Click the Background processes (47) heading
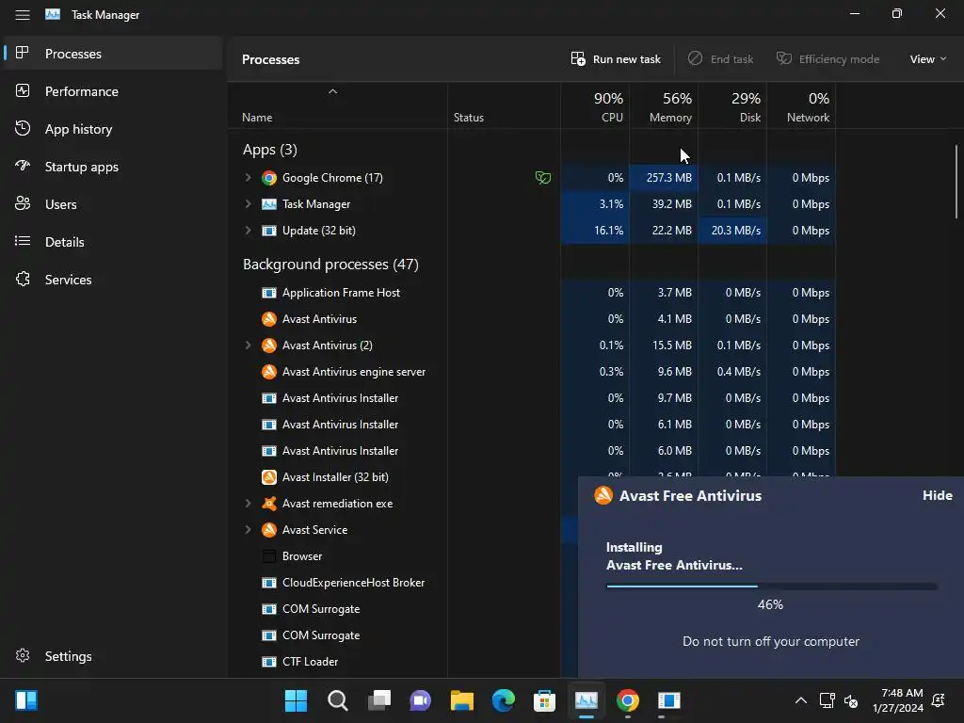Viewport: 964px width, 723px height. tap(330, 265)
